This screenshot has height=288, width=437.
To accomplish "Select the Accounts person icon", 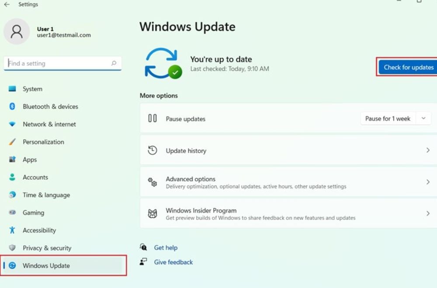I will [12, 177].
